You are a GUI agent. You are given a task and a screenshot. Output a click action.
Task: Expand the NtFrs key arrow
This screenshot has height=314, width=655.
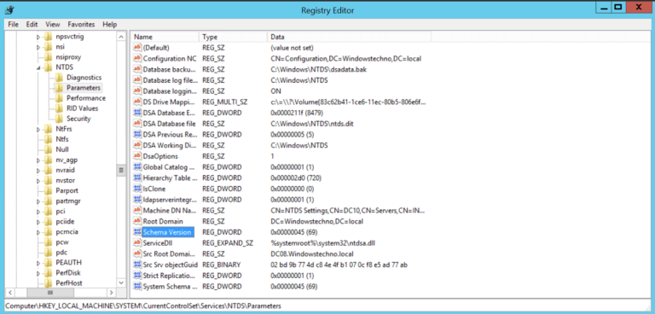pos(38,129)
